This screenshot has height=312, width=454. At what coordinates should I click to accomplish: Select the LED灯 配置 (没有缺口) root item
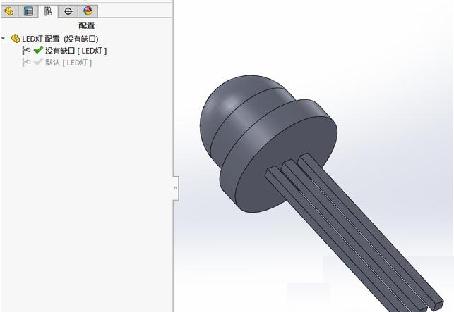point(60,39)
